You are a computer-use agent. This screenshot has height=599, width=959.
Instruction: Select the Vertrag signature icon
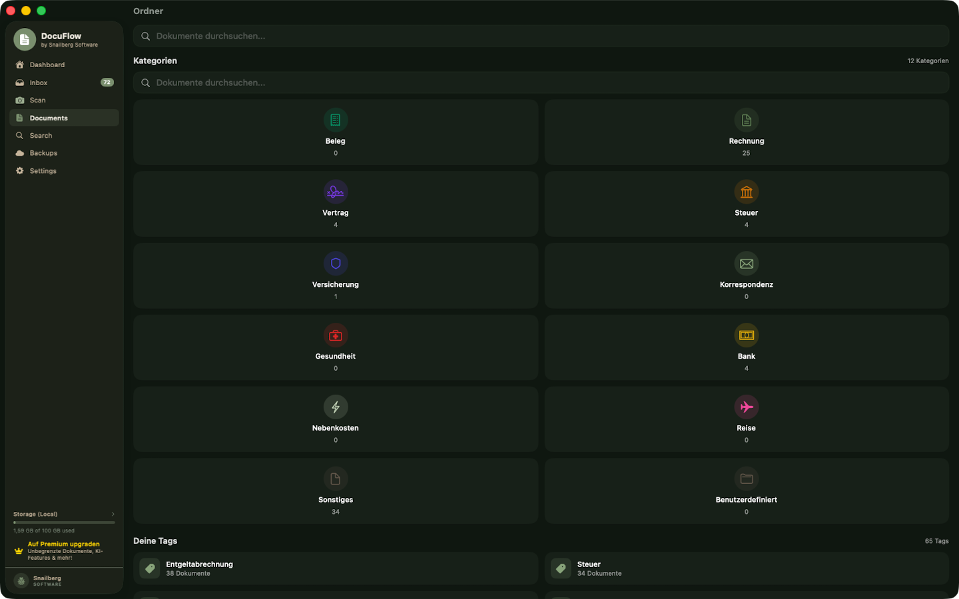point(336,192)
